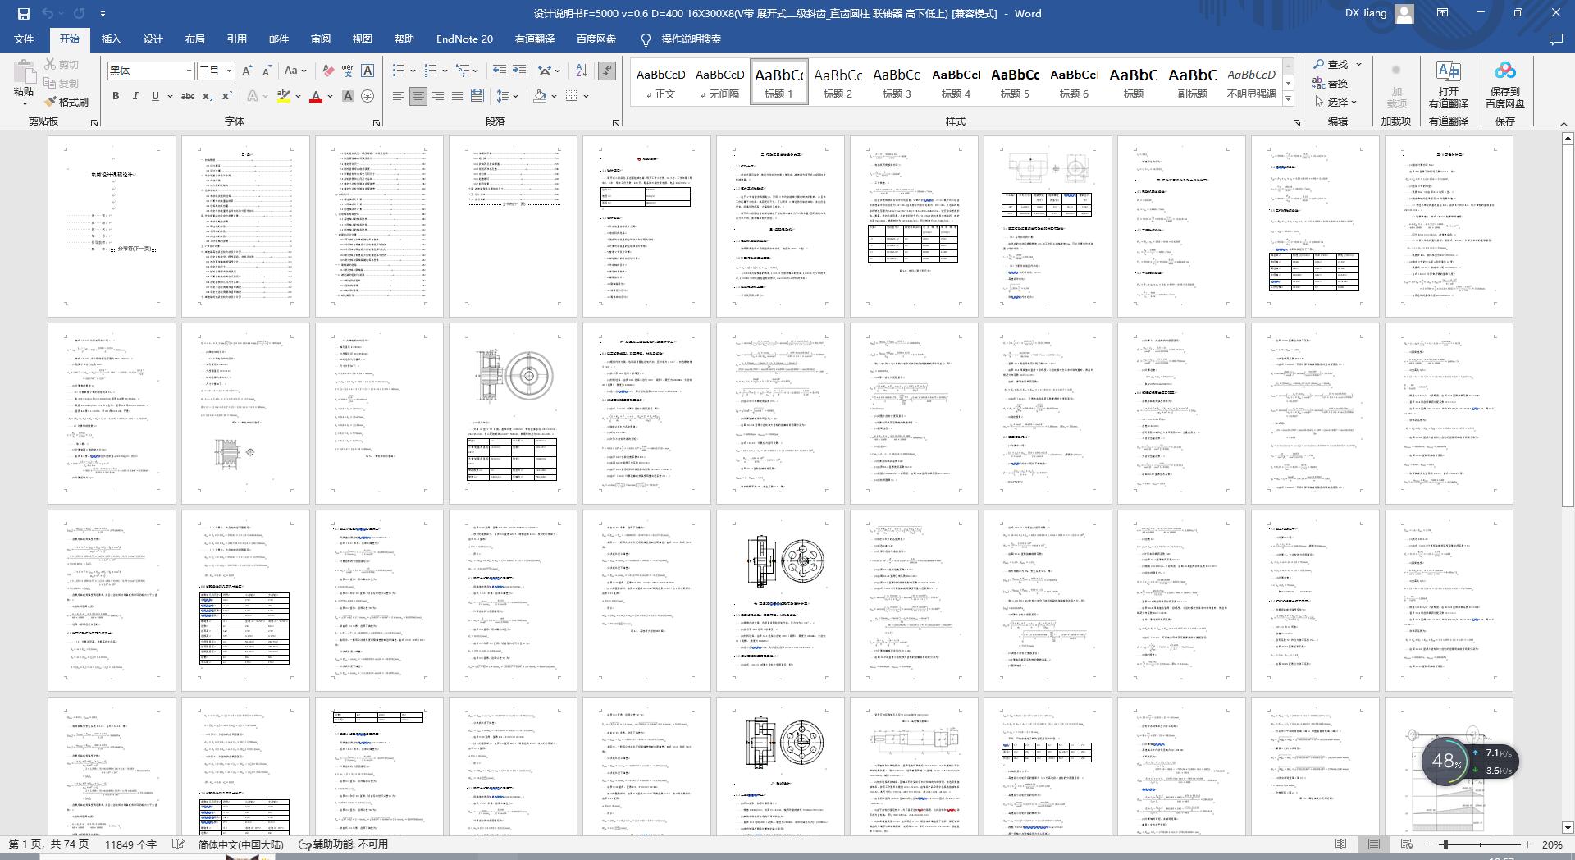Click the zoom slider handle in status bar
The height and width of the screenshot is (860, 1575).
1445,844
